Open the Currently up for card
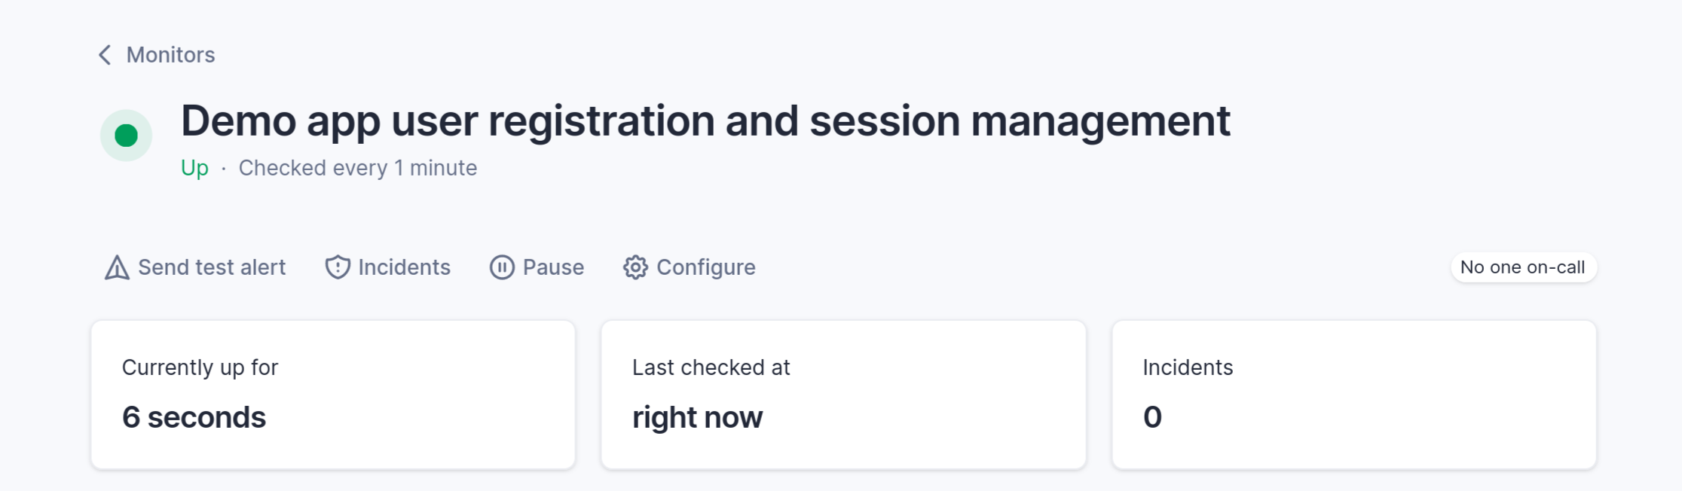 tap(333, 395)
